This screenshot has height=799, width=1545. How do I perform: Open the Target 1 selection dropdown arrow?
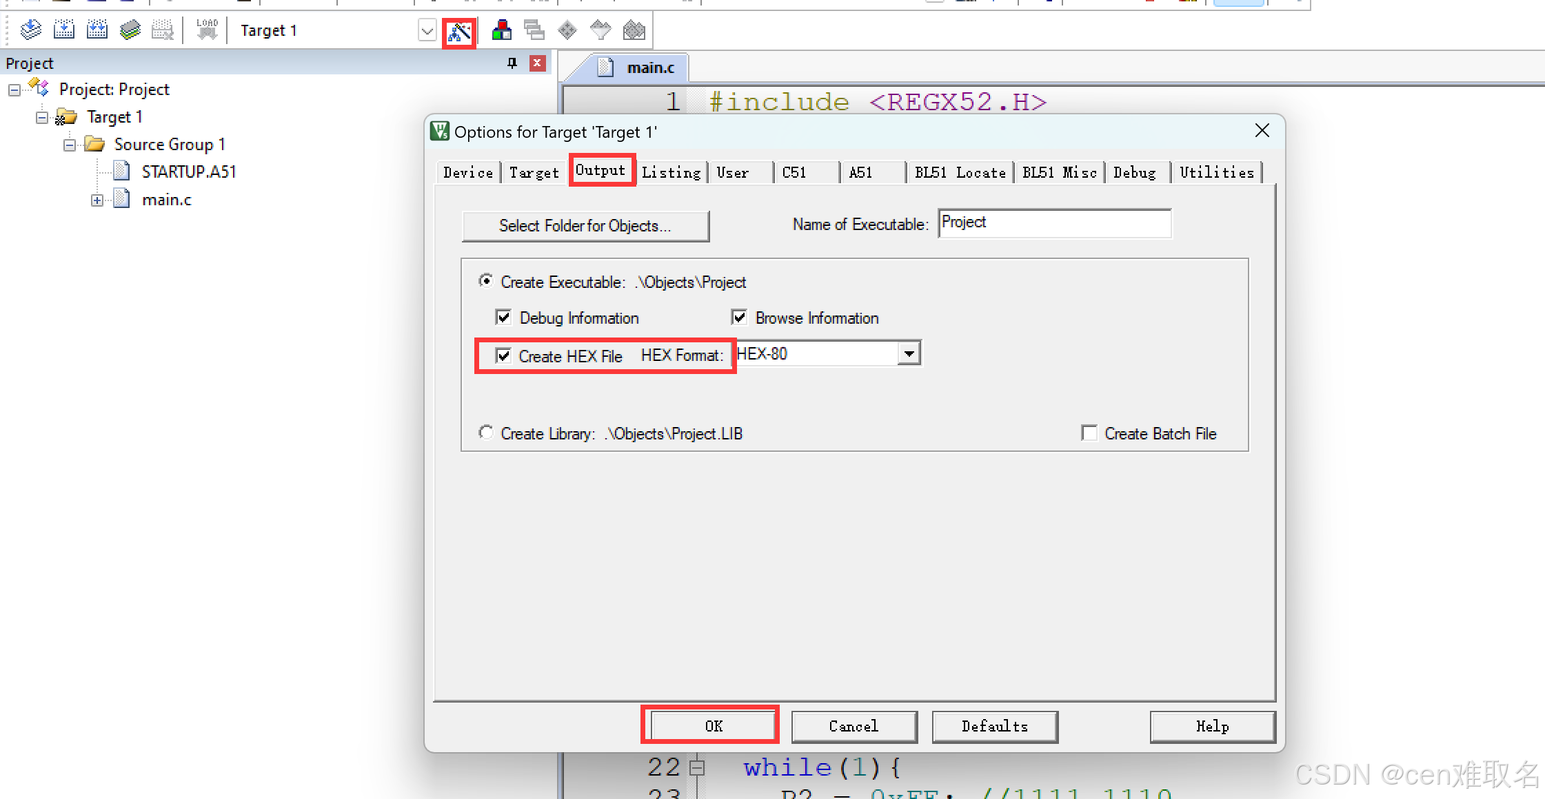(x=427, y=31)
